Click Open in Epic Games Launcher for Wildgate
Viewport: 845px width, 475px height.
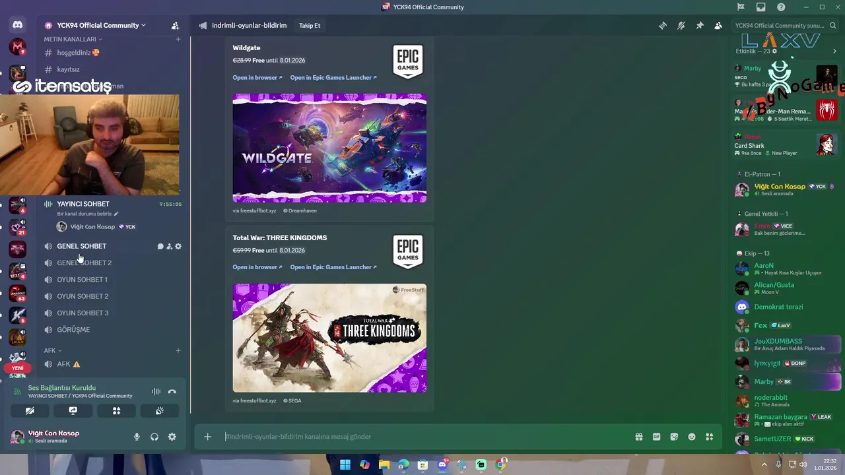pyautogui.click(x=333, y=78)
